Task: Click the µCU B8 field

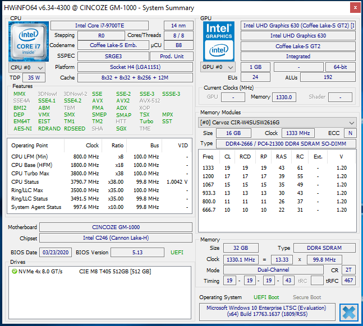Action: click(178, 45)
